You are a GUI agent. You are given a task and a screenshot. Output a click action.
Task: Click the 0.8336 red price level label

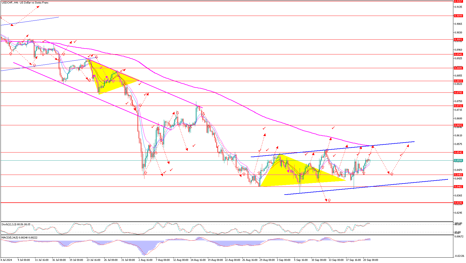coord(458,203)
